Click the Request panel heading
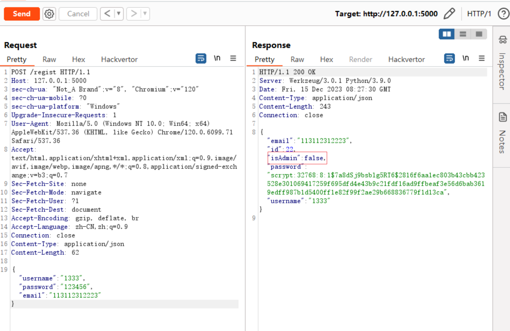 (x=20, y=45)
